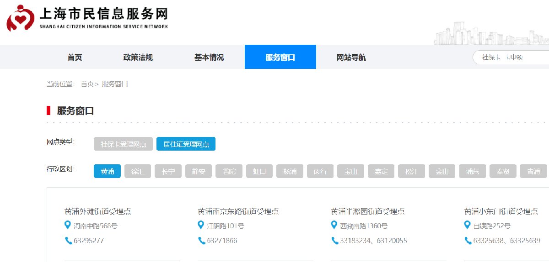
Task: Select 居住证受理网点 outlet type
Action: click(186, 144)
